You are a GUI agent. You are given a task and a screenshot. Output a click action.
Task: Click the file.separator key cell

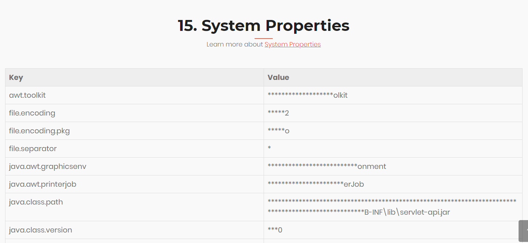(x=33, y=149)
